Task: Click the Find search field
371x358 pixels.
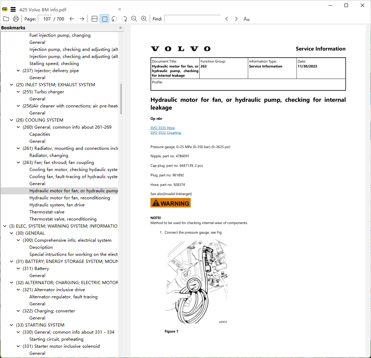Action: pos(193,19)
